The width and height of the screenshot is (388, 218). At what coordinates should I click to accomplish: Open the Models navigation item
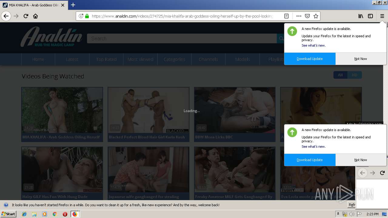242,59
